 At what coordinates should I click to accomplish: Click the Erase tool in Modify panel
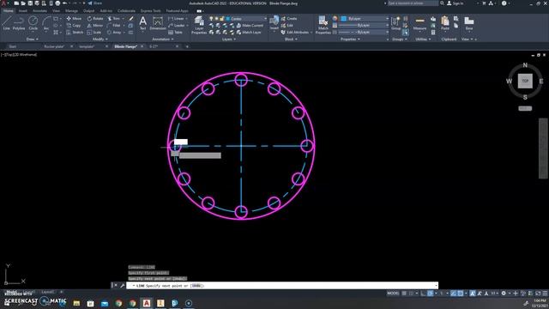point(131,18)
